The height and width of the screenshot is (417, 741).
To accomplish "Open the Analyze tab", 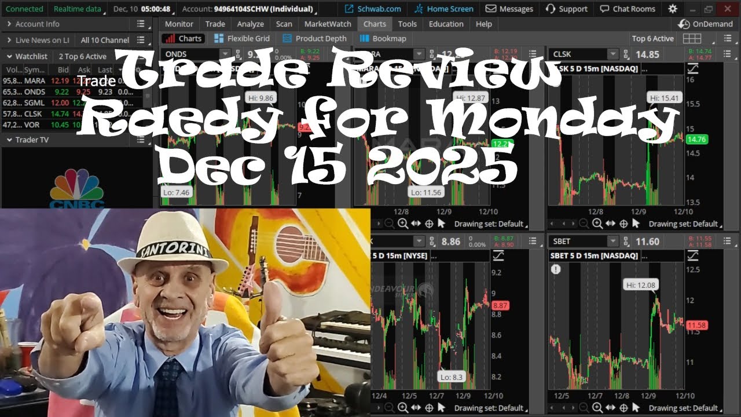I will click(250, 24).
